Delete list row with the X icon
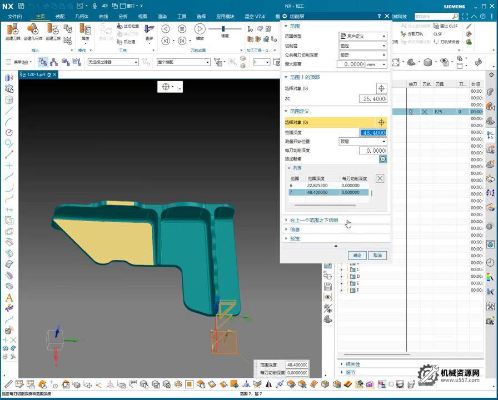498x400 pixels. click(x=380, y=178)
